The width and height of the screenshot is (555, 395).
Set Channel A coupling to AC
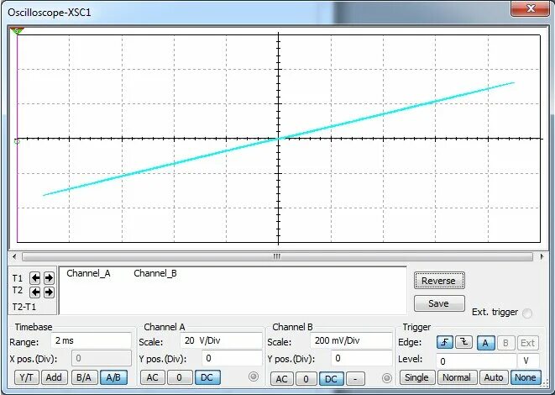tap(153, 377)
